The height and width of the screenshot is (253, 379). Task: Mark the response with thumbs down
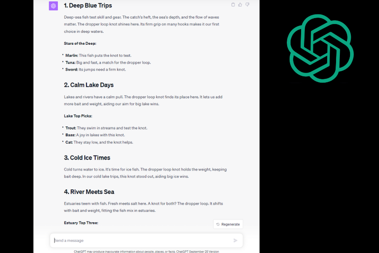[247, 5]
